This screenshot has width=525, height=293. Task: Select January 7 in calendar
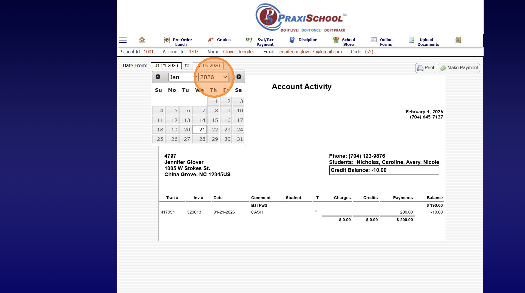tap(199, 111)
